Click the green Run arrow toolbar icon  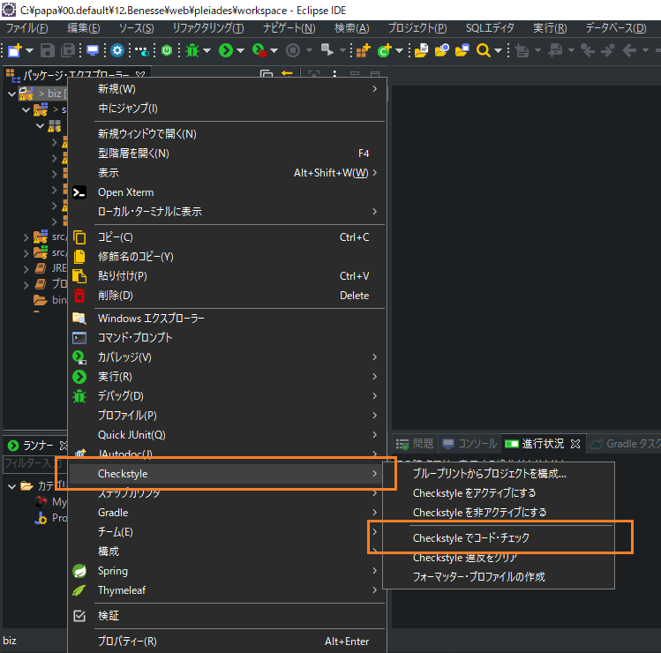click(x=226, y=50)
